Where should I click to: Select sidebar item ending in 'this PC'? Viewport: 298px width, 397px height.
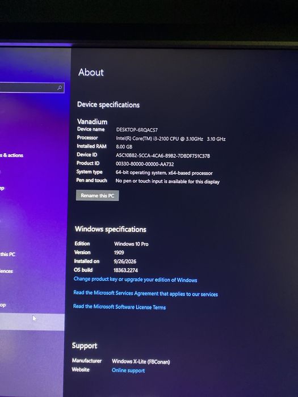[x=7, y=254]
